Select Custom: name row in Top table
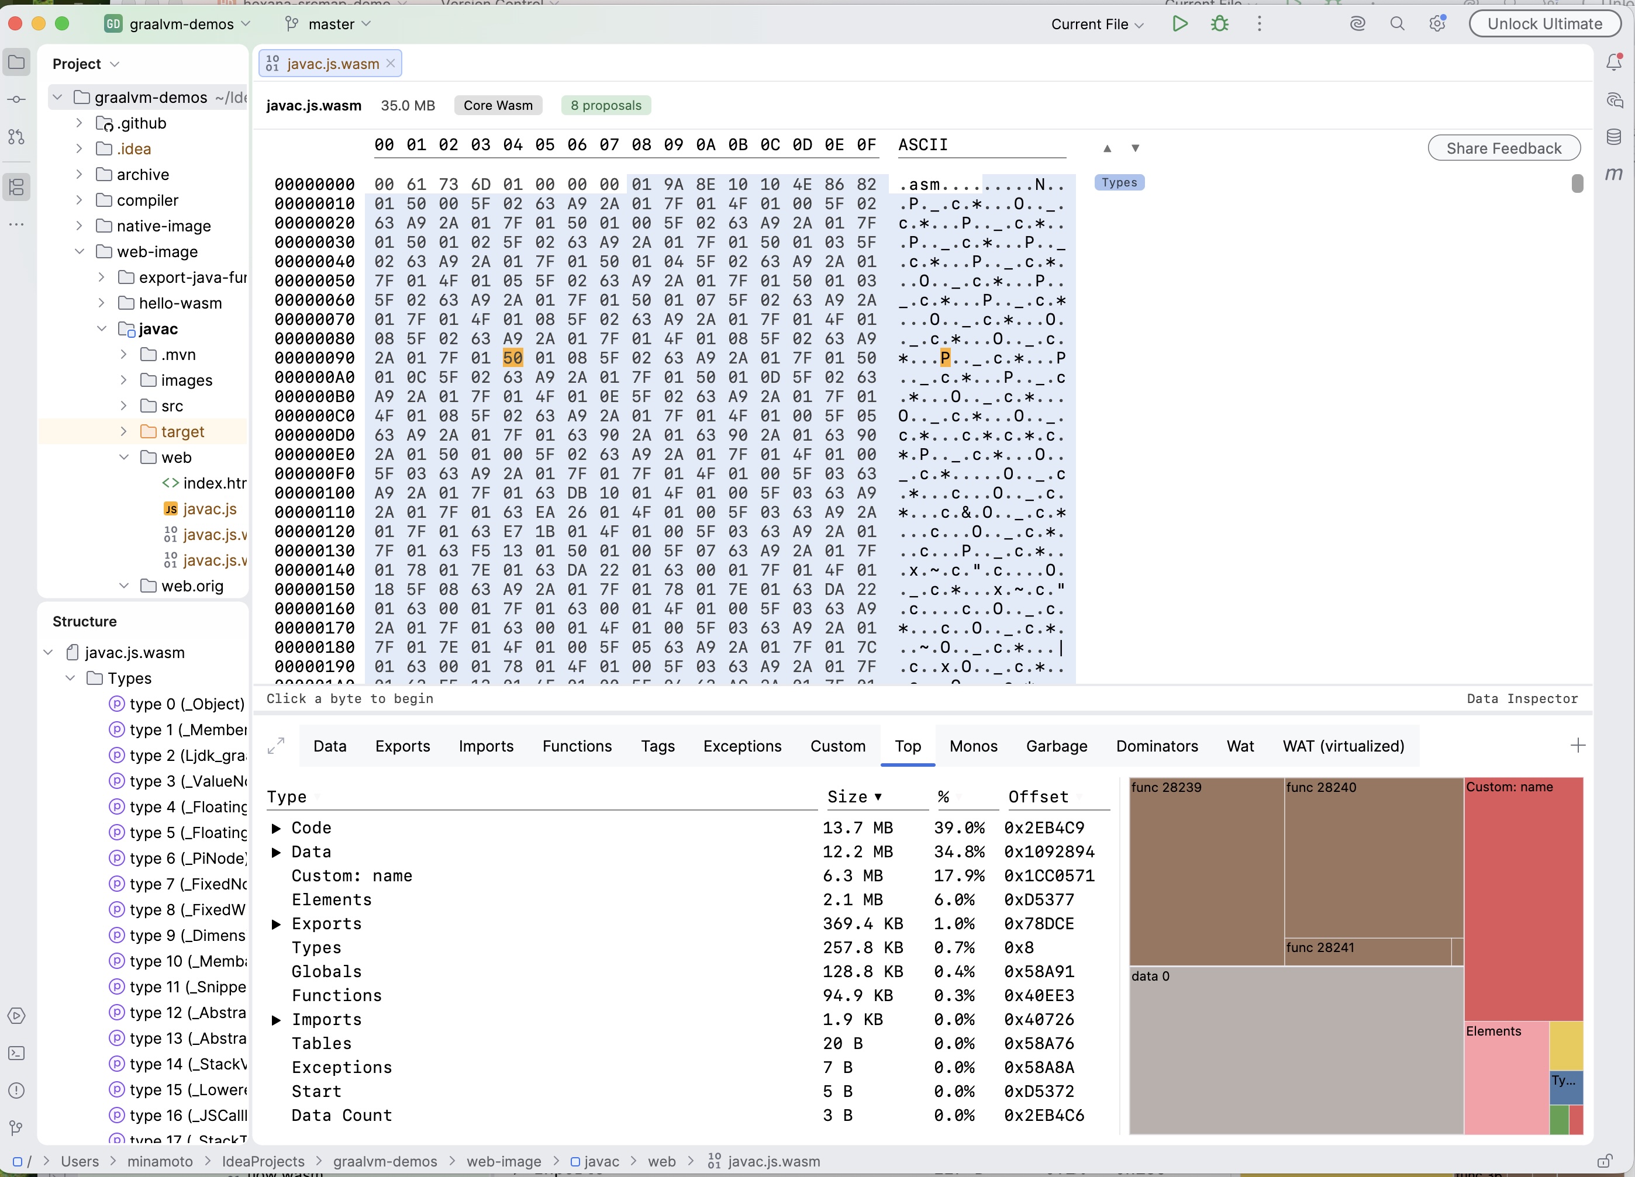 tap(688, 876)
